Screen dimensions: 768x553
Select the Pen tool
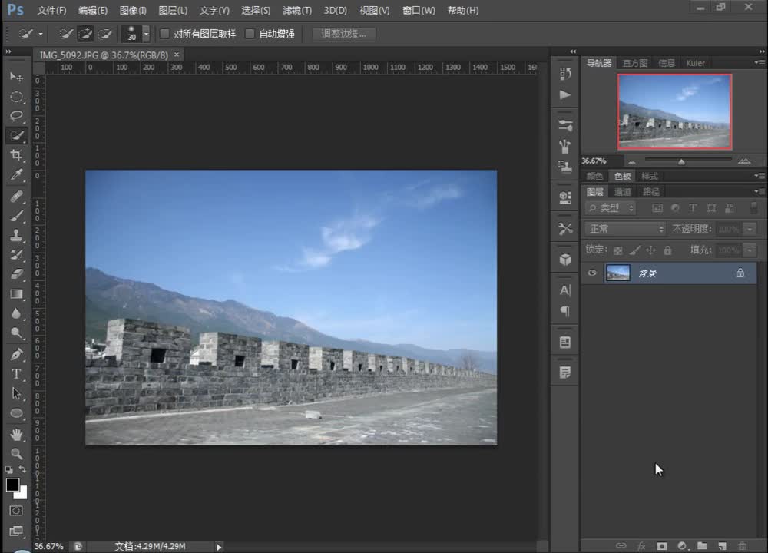tap(16, 354)
